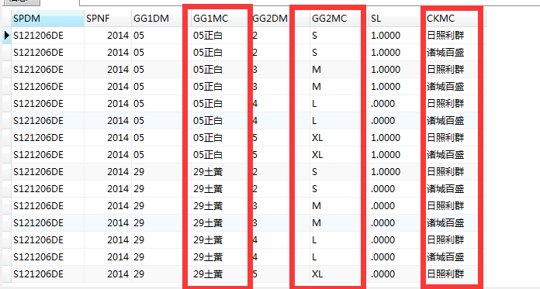
Task: Click row selector for 29土黄 XL 日照利群 row
Action: [6, 274]
